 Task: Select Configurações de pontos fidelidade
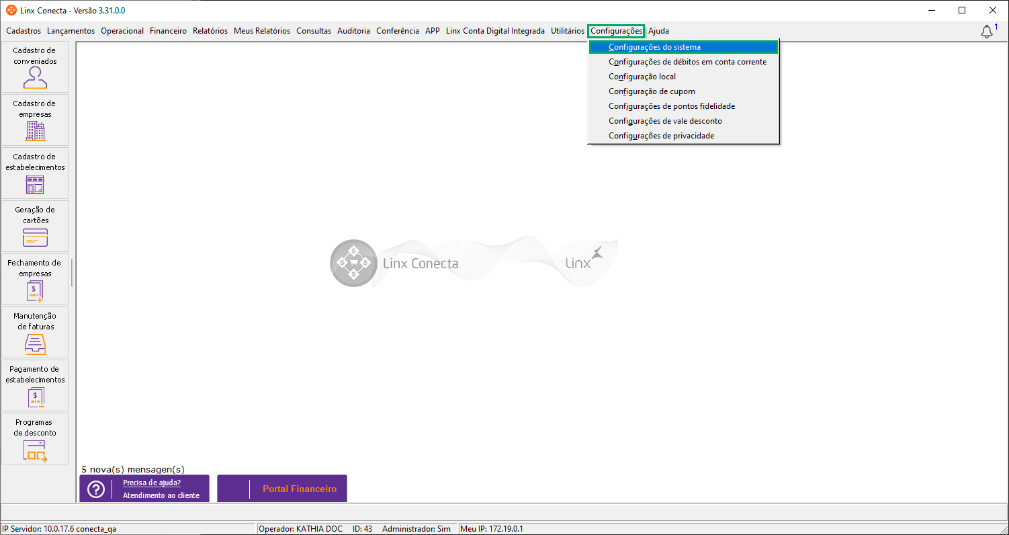683,106
